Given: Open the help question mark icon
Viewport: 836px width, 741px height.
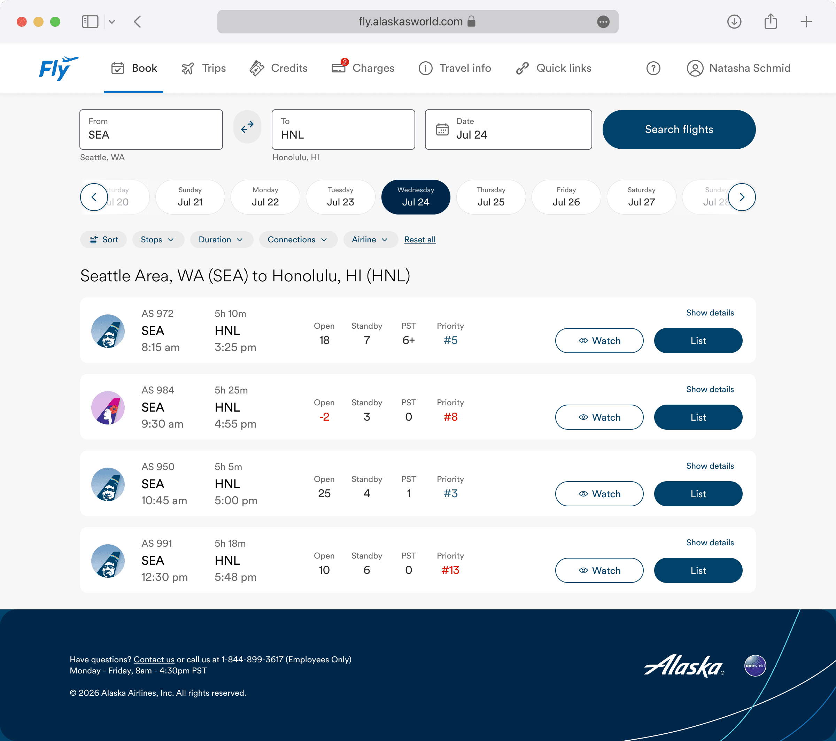Looking at the screenshot, I should coord(653,68).
